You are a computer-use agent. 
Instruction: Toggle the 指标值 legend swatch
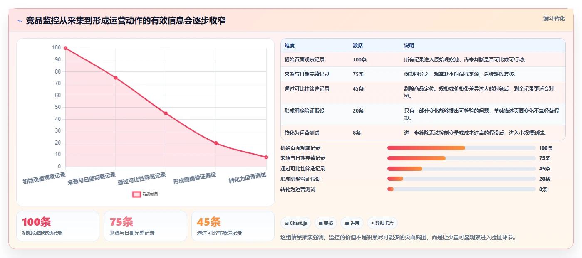coord(136,194)
